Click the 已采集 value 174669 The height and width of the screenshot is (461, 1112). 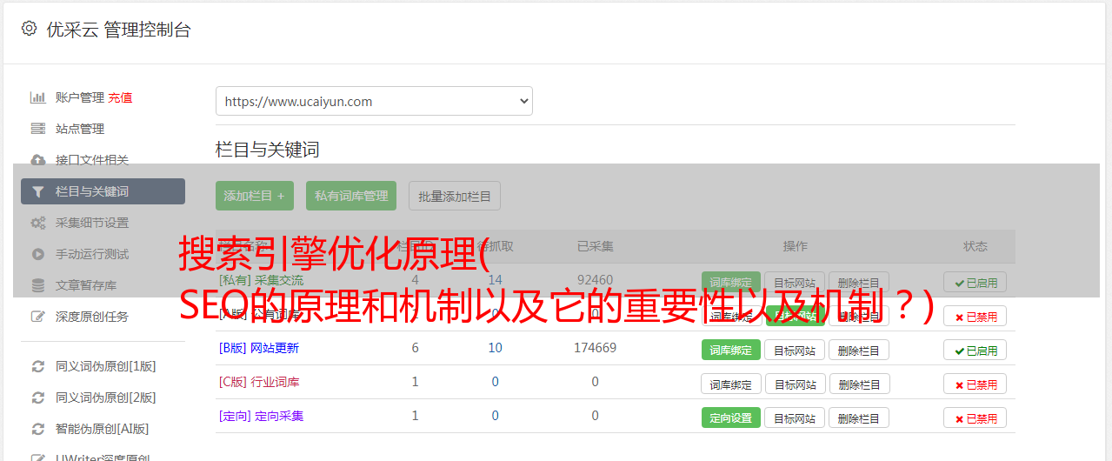595,348
